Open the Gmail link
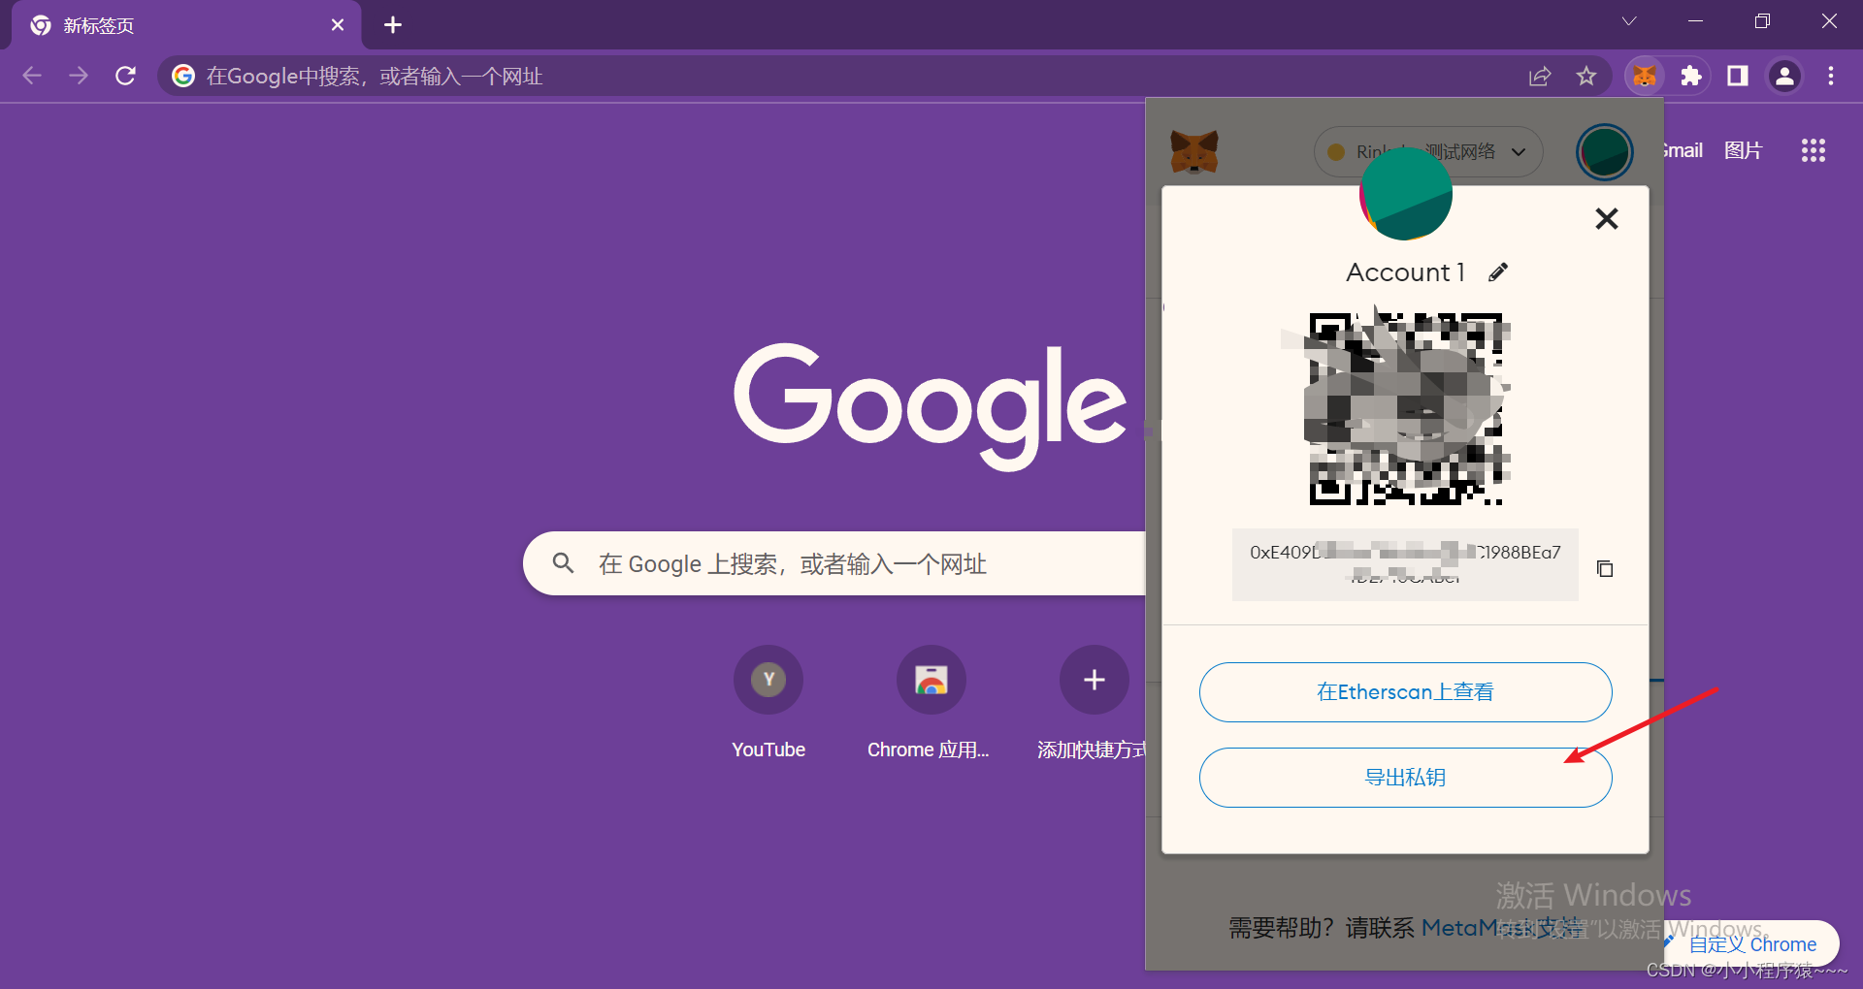 click(1683, 150)
